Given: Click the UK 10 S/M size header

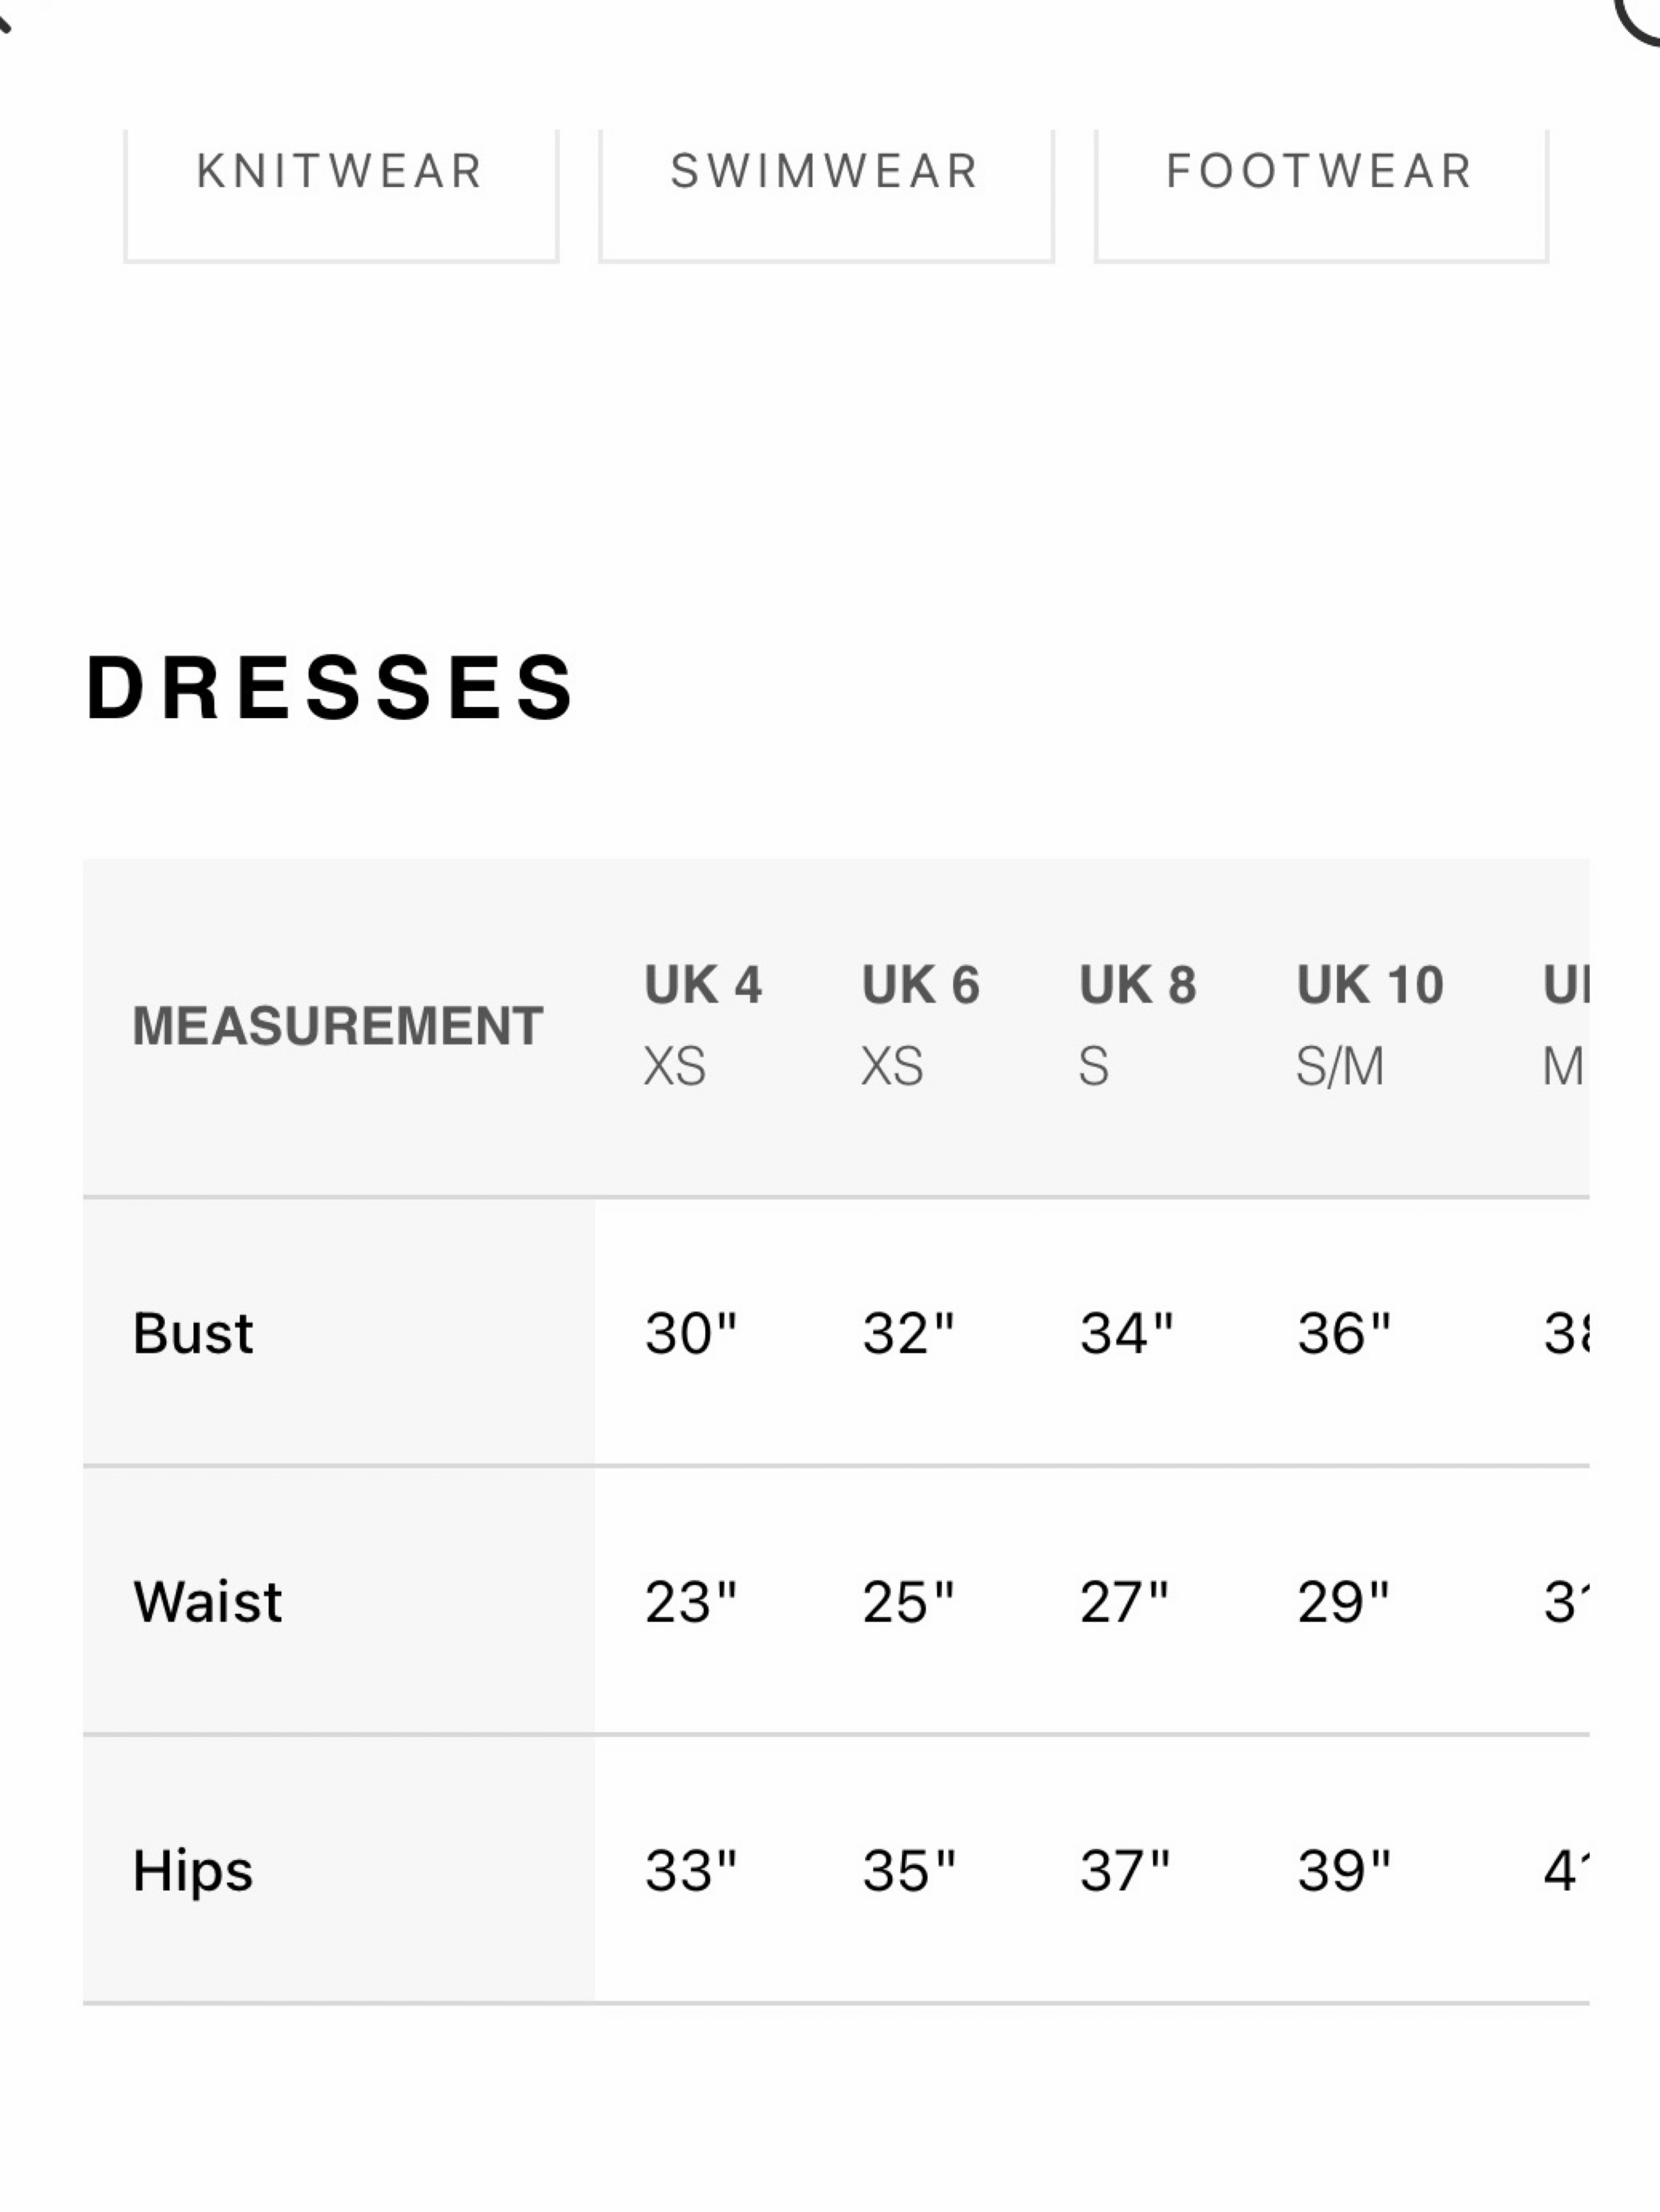Looking at the screenshot, I should pyautogui.click(x=1370, y=1025).
